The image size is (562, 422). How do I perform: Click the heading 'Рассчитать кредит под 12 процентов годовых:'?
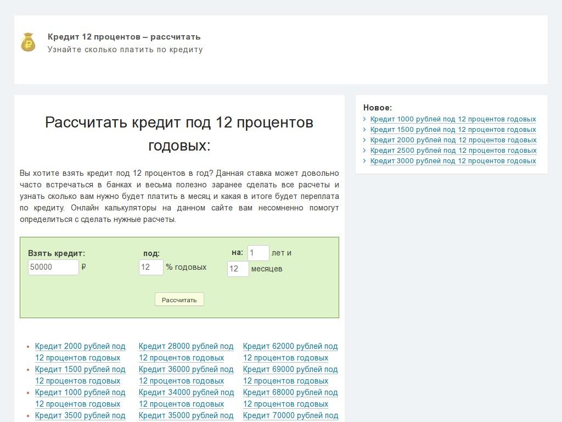click(x=179, y=134)
